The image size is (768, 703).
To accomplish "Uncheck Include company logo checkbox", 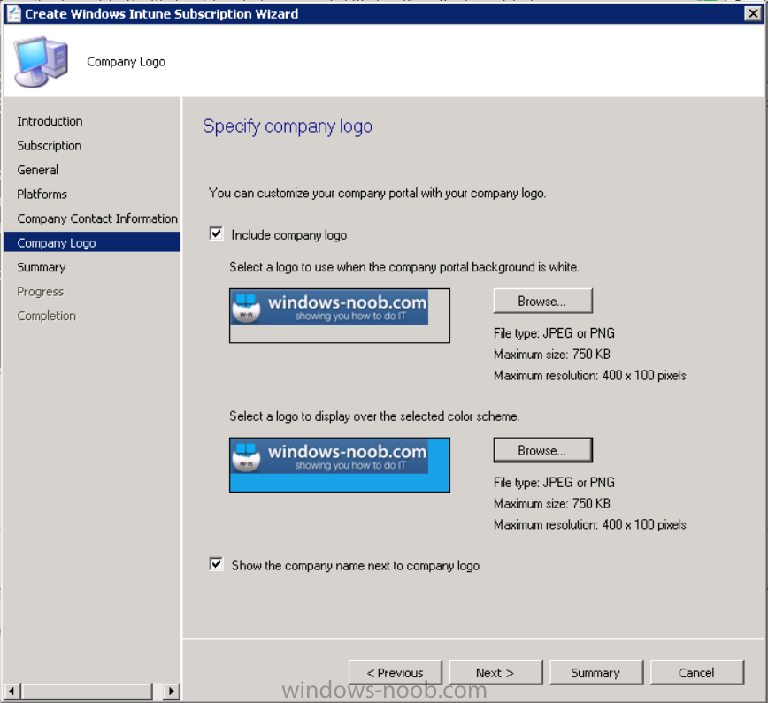I will [x=216, y=233].
